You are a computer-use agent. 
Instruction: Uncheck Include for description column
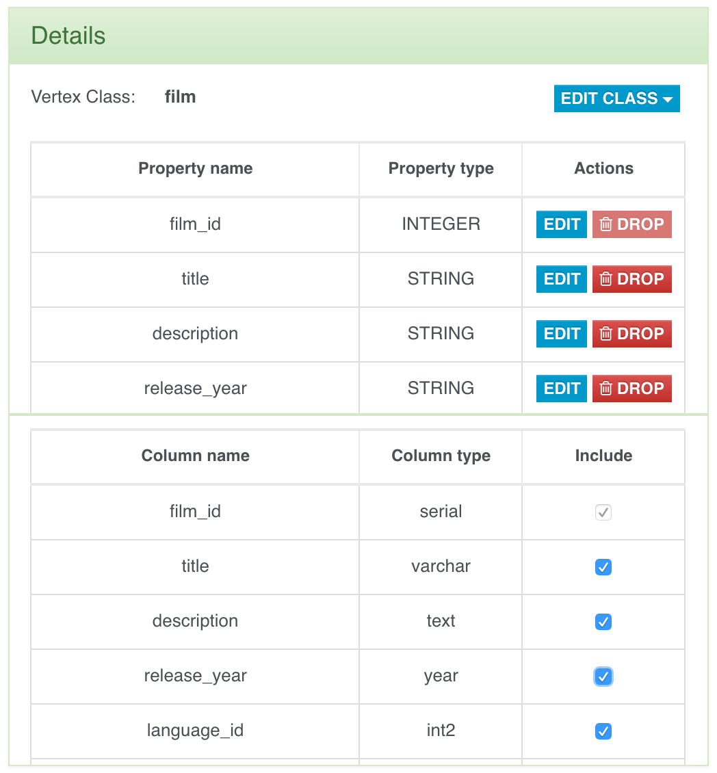pyautogui.click(x=603, y=622)
